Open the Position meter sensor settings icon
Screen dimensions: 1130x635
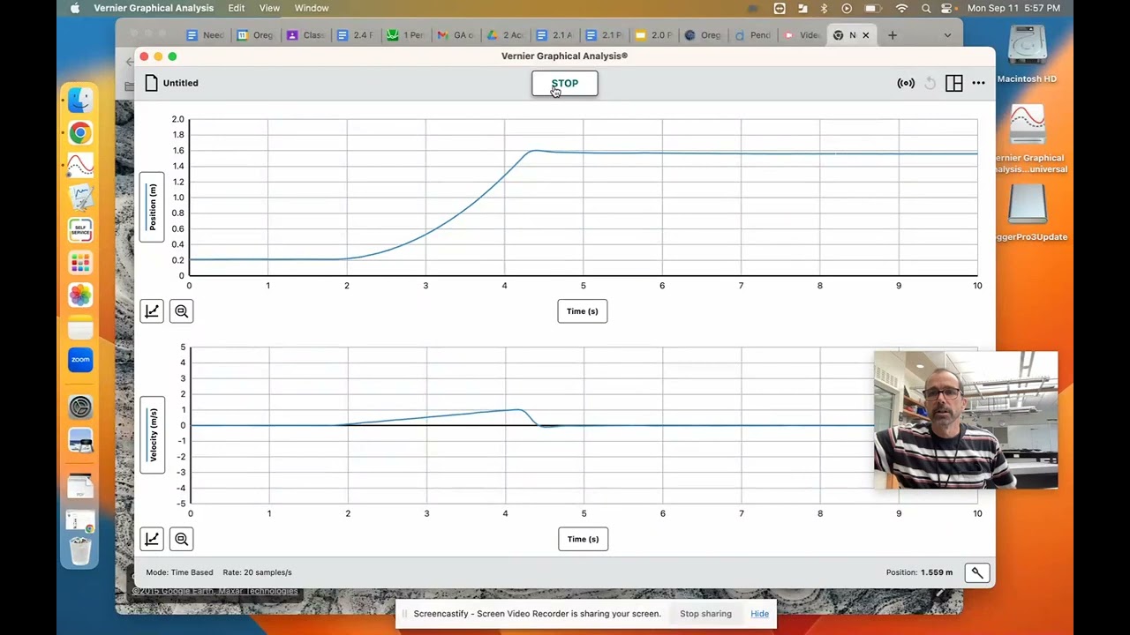[977, 572]
